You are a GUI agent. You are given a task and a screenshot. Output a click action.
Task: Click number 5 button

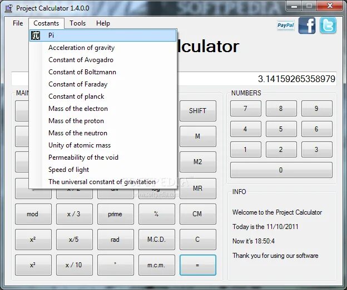coord(281,129)
